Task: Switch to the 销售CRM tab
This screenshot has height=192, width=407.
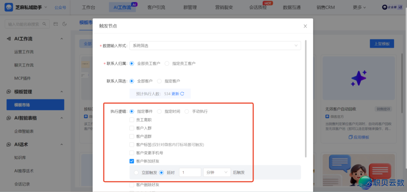Action: click(326, 7)
